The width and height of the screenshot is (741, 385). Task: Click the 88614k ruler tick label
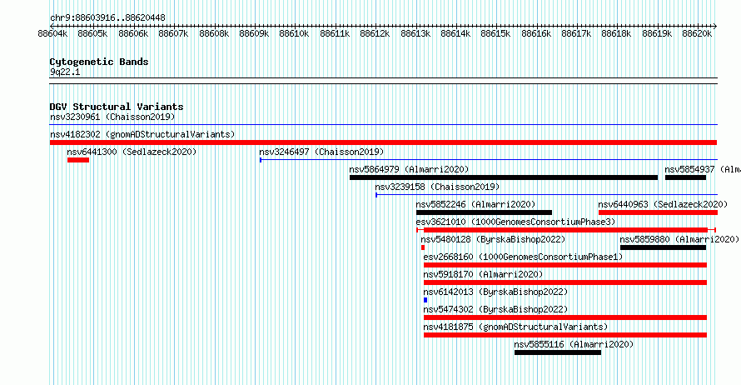[x=455, y=34]
